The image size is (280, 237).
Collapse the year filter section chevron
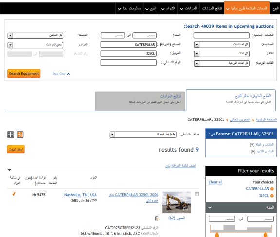point(210,208)
